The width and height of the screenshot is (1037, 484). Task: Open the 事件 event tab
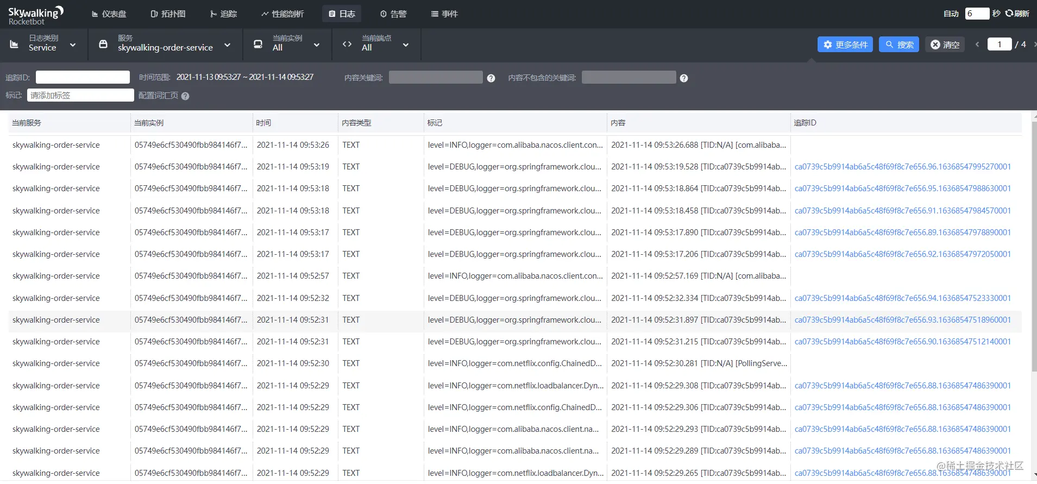(444, 14)
